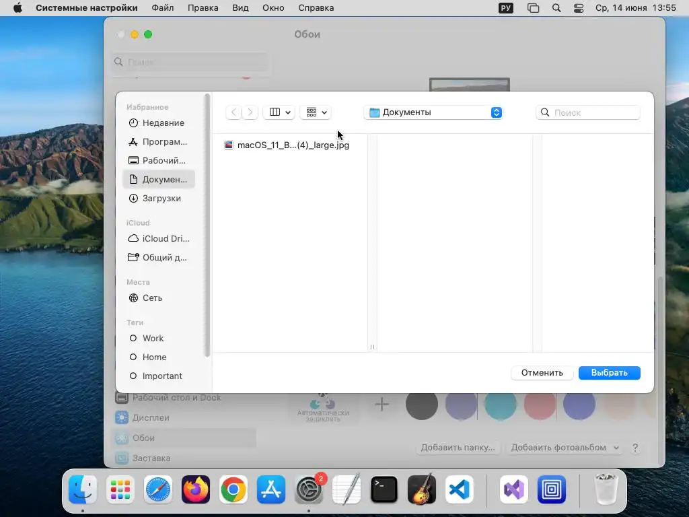The width and height of the screenshot is (689, 517).
Task: Launch Firefox from Dock
Action: [x=196, y=489]
